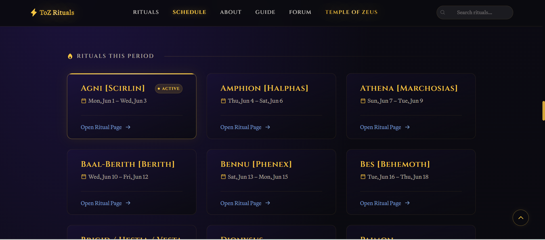Click the arrow icon on the Amphion card
Image resolution: width=545 pixels, height=240 pixels.
coord(268,127)
